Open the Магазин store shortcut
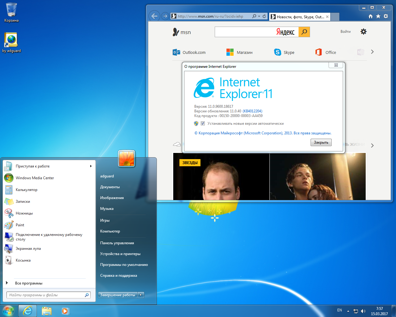This screenshot has width=396, height=317. pos(239,52)
